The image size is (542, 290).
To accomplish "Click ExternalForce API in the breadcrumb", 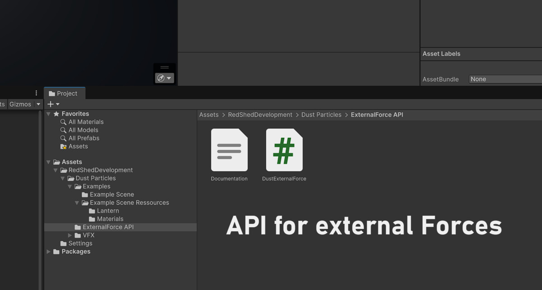I will (x=377, y=115).
